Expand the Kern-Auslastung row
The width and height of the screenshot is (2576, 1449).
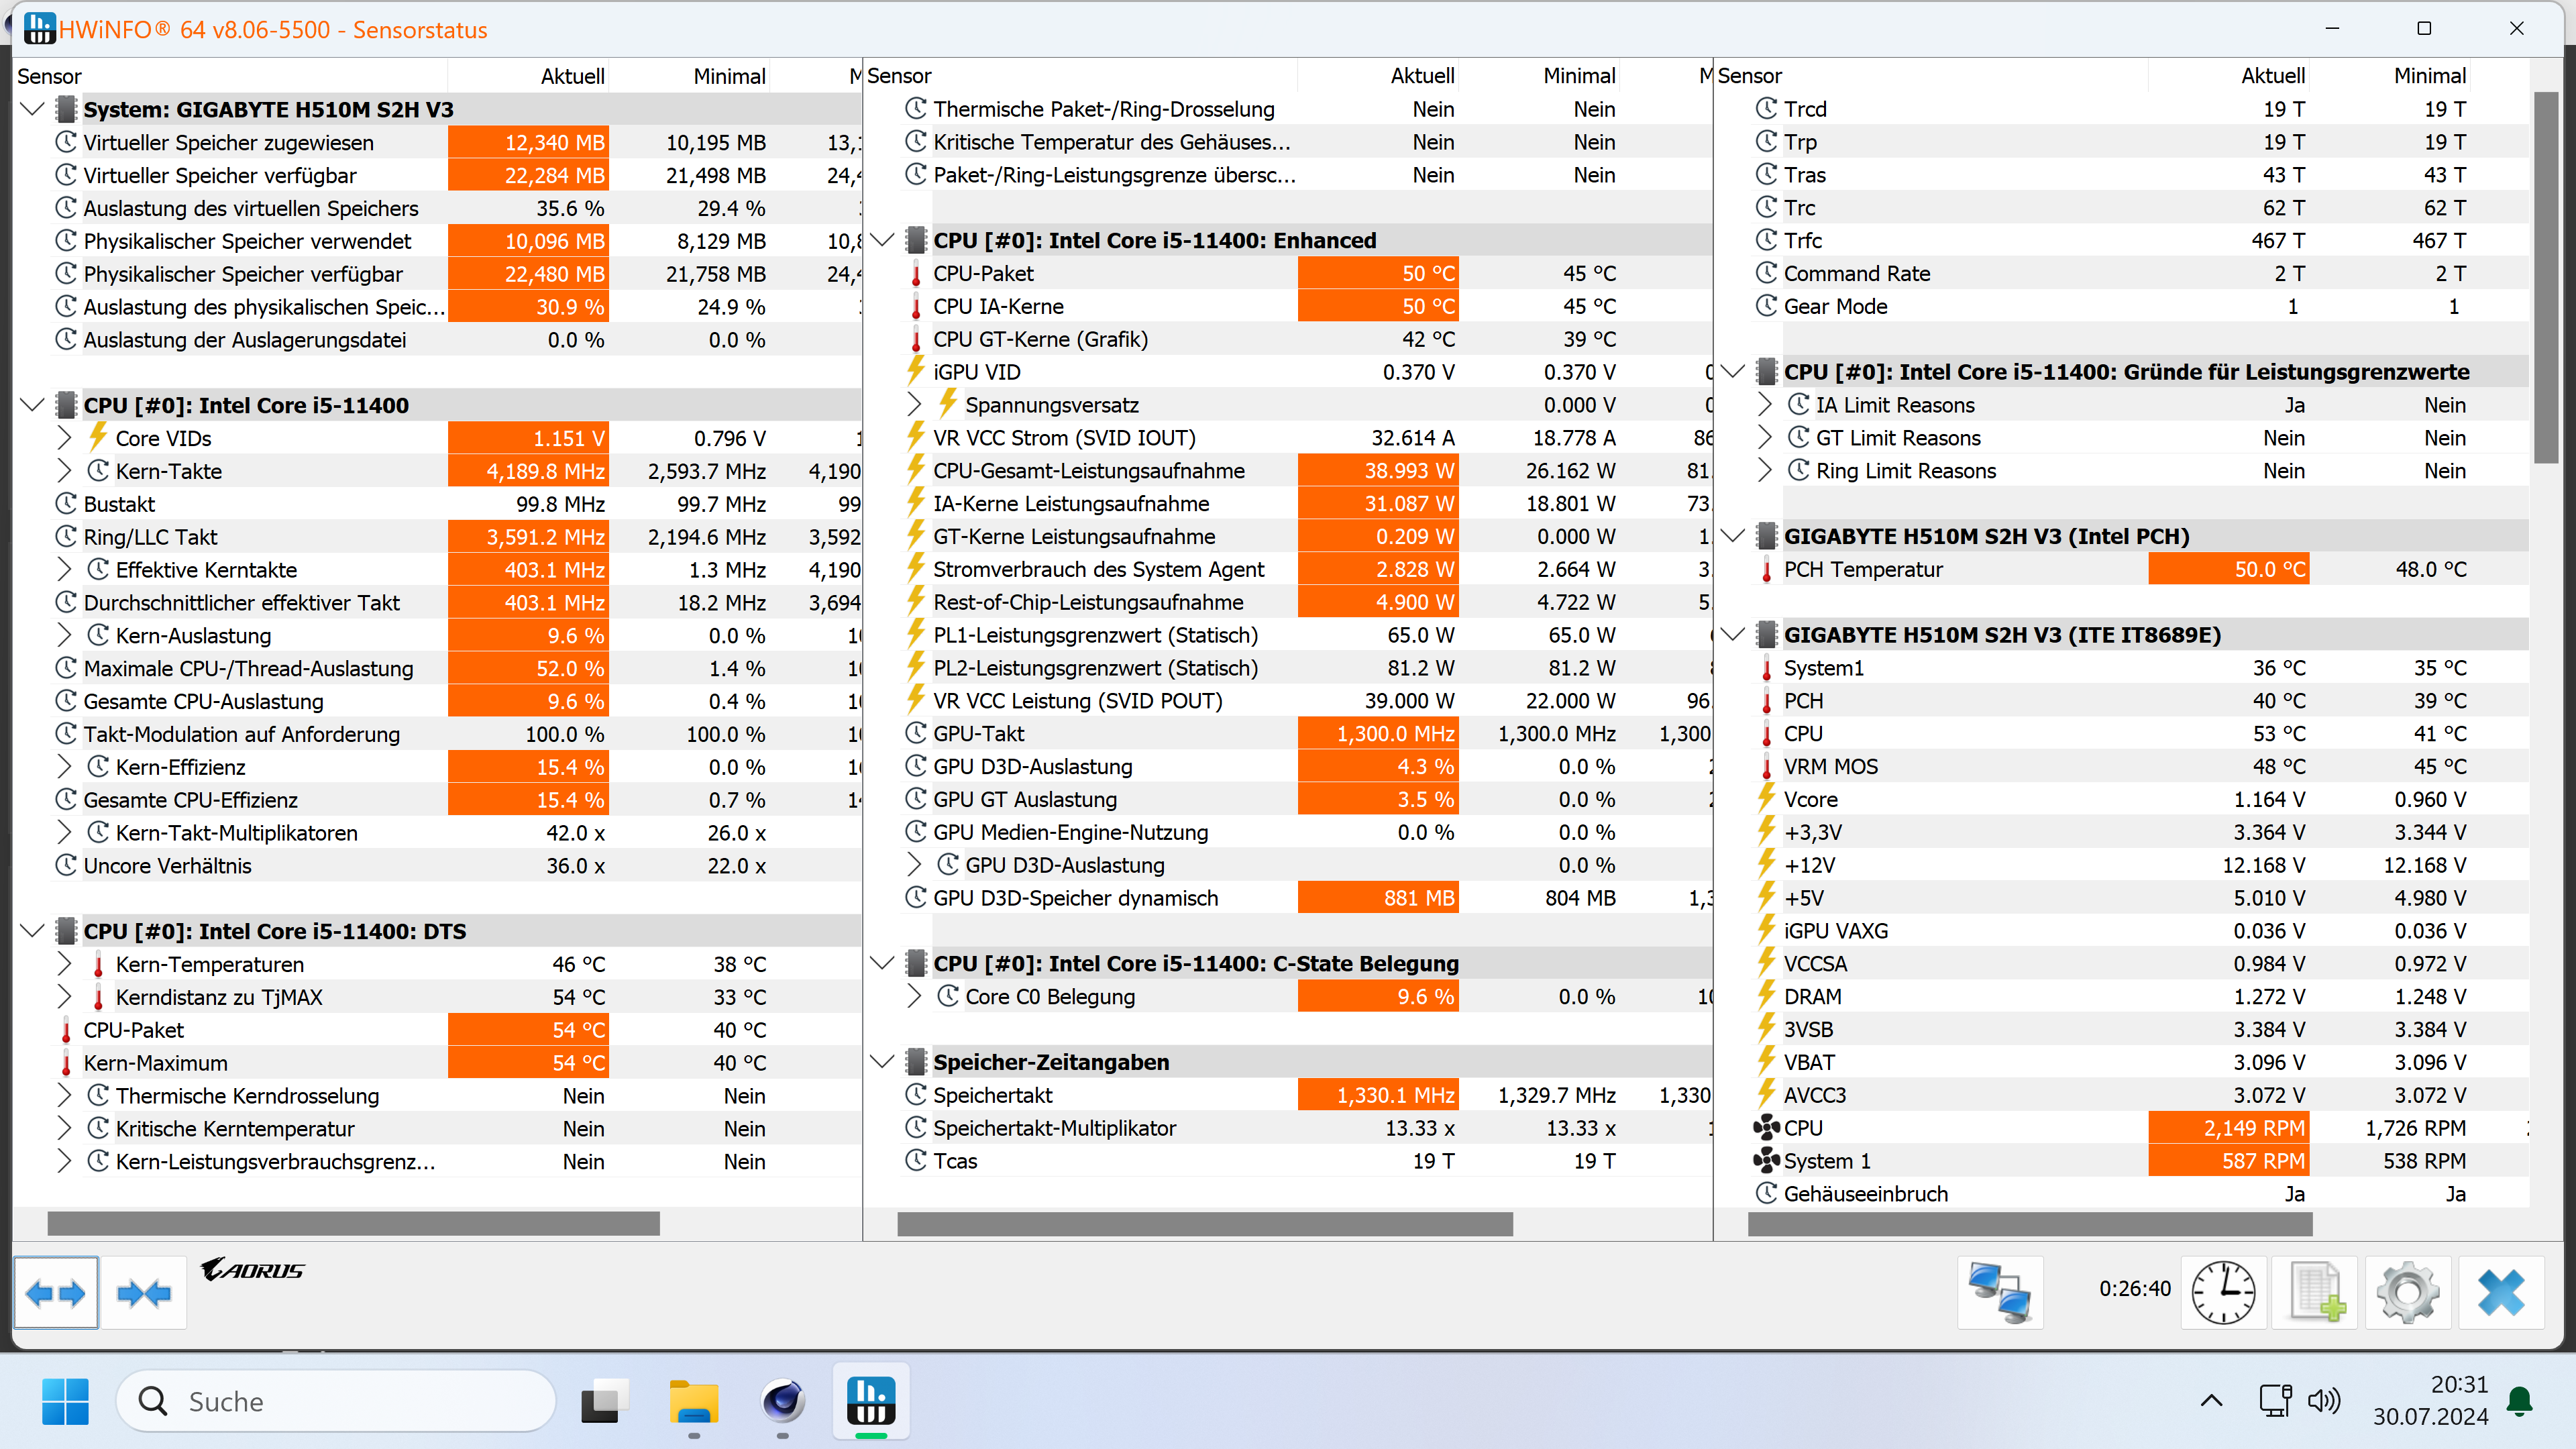tap(65, 636)
